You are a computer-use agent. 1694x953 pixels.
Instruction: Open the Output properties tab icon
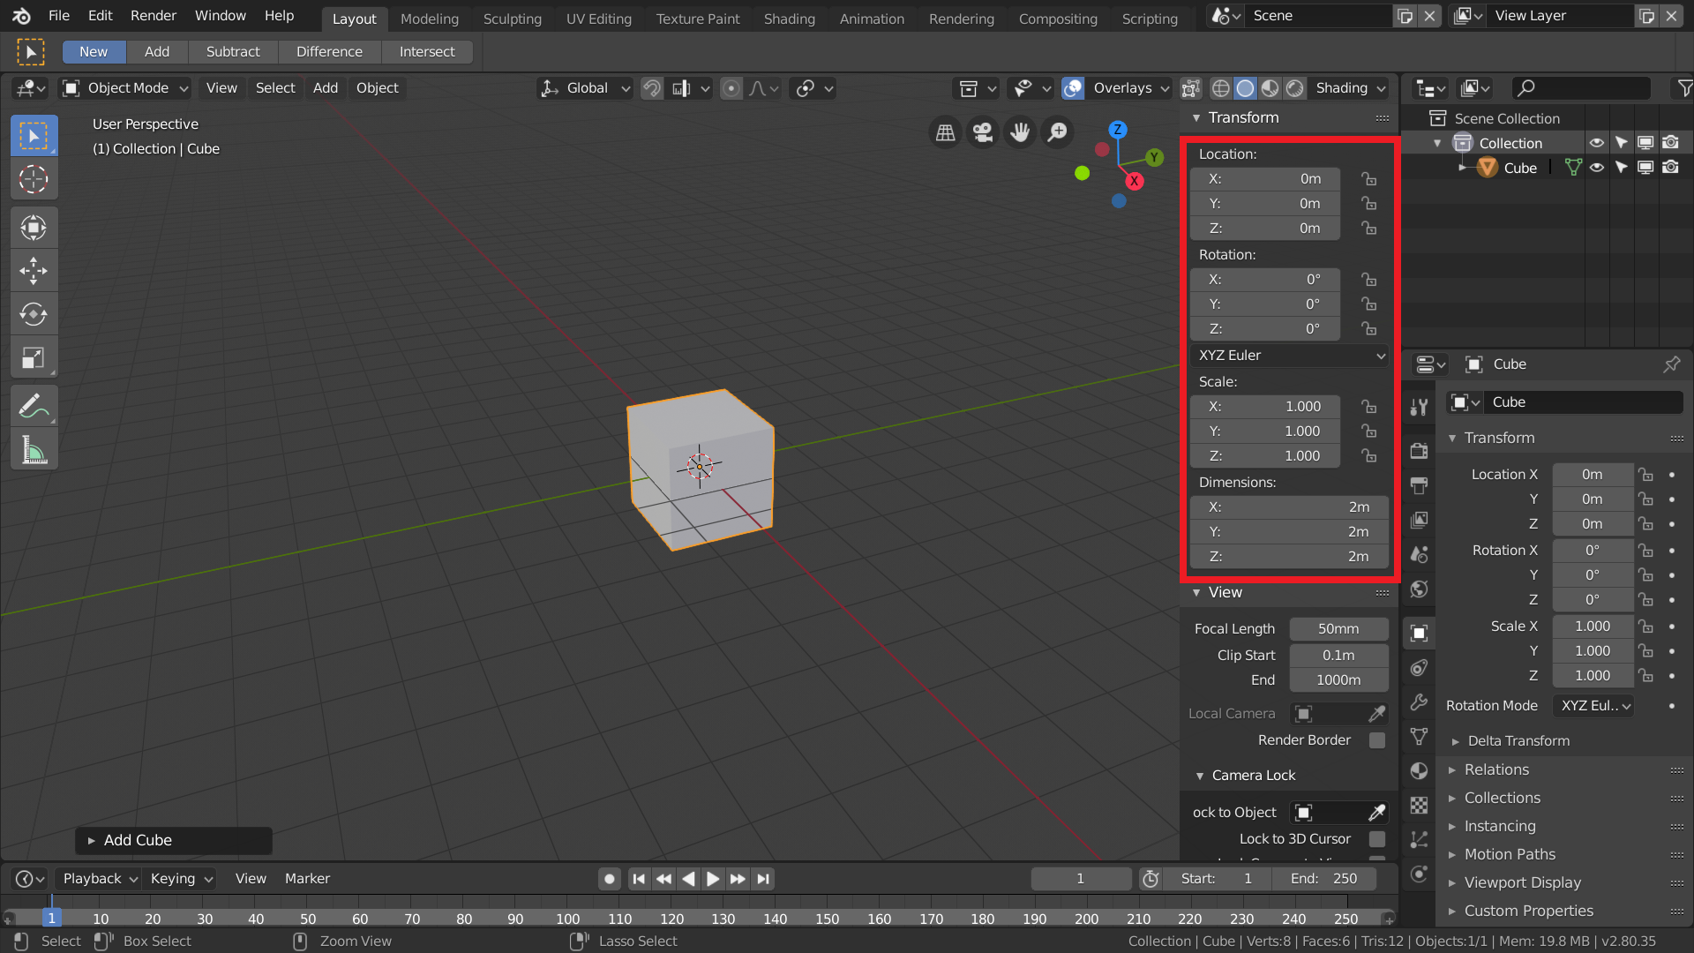1419,485
